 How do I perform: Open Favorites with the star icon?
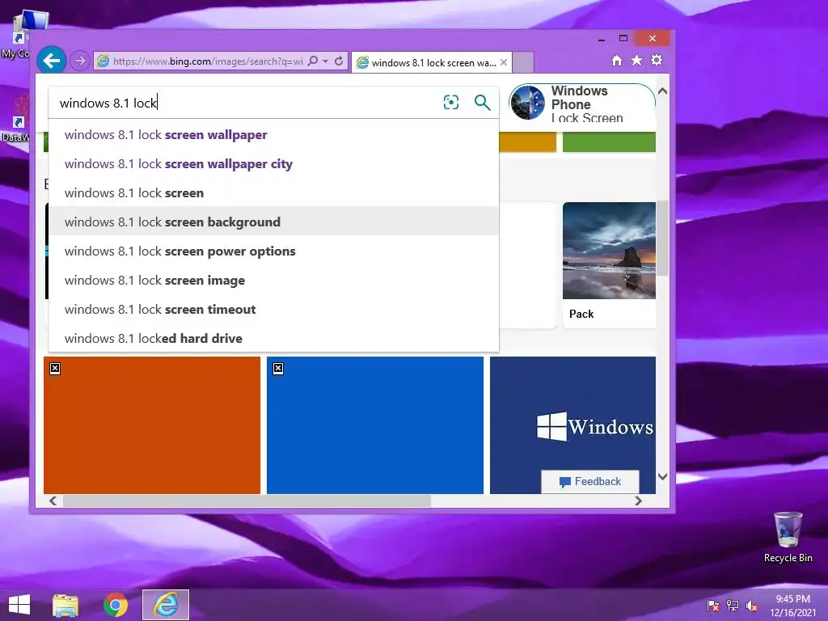click(x=637, y=60)
